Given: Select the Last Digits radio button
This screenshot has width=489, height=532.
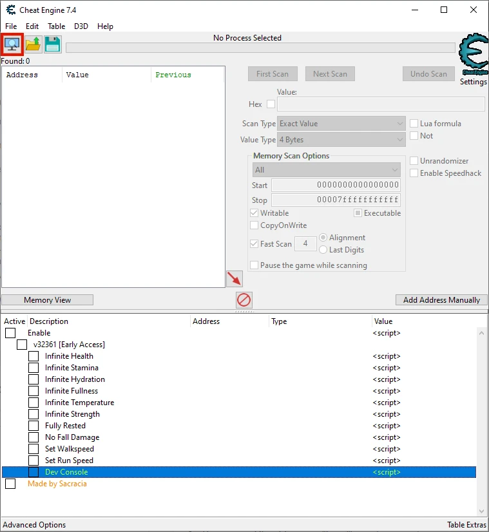Looking at the screenshot, I should [323, 250].
